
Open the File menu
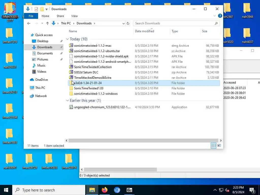31,16
